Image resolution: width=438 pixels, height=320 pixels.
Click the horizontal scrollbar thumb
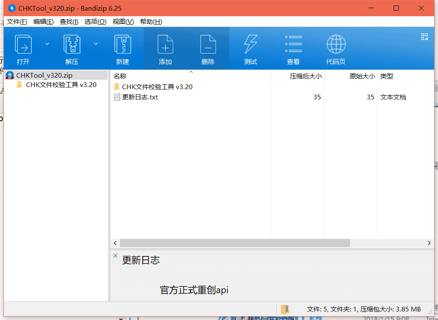(x=235, y=243)
